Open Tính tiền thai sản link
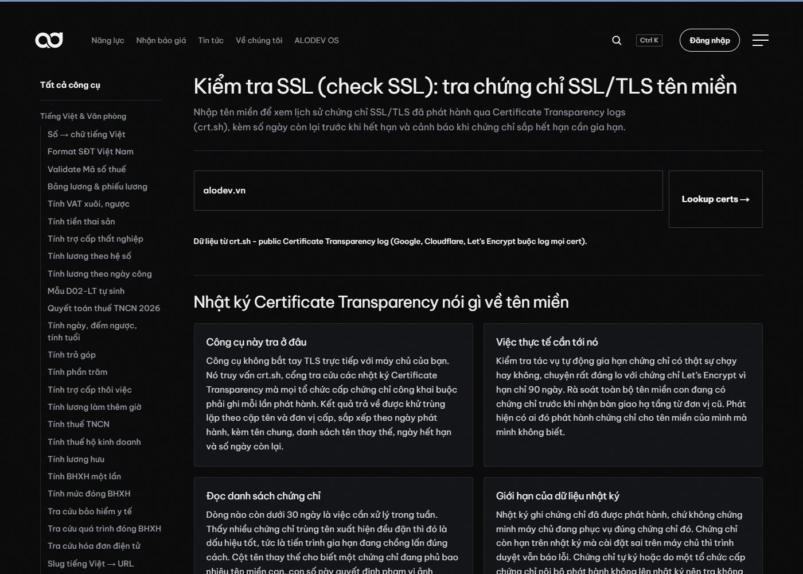The width and height of the screenshot is (803, 574). coord(81,222)
